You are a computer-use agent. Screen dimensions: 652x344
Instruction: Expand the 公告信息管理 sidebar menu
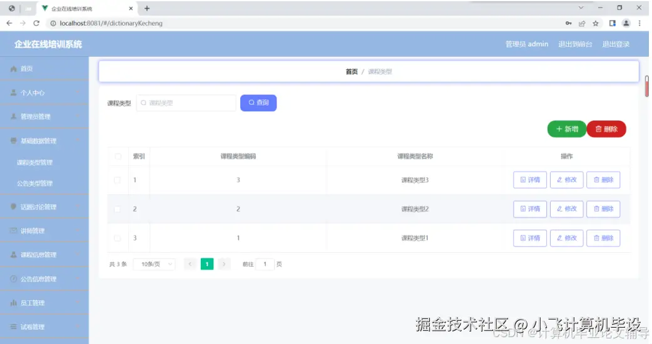44,279
